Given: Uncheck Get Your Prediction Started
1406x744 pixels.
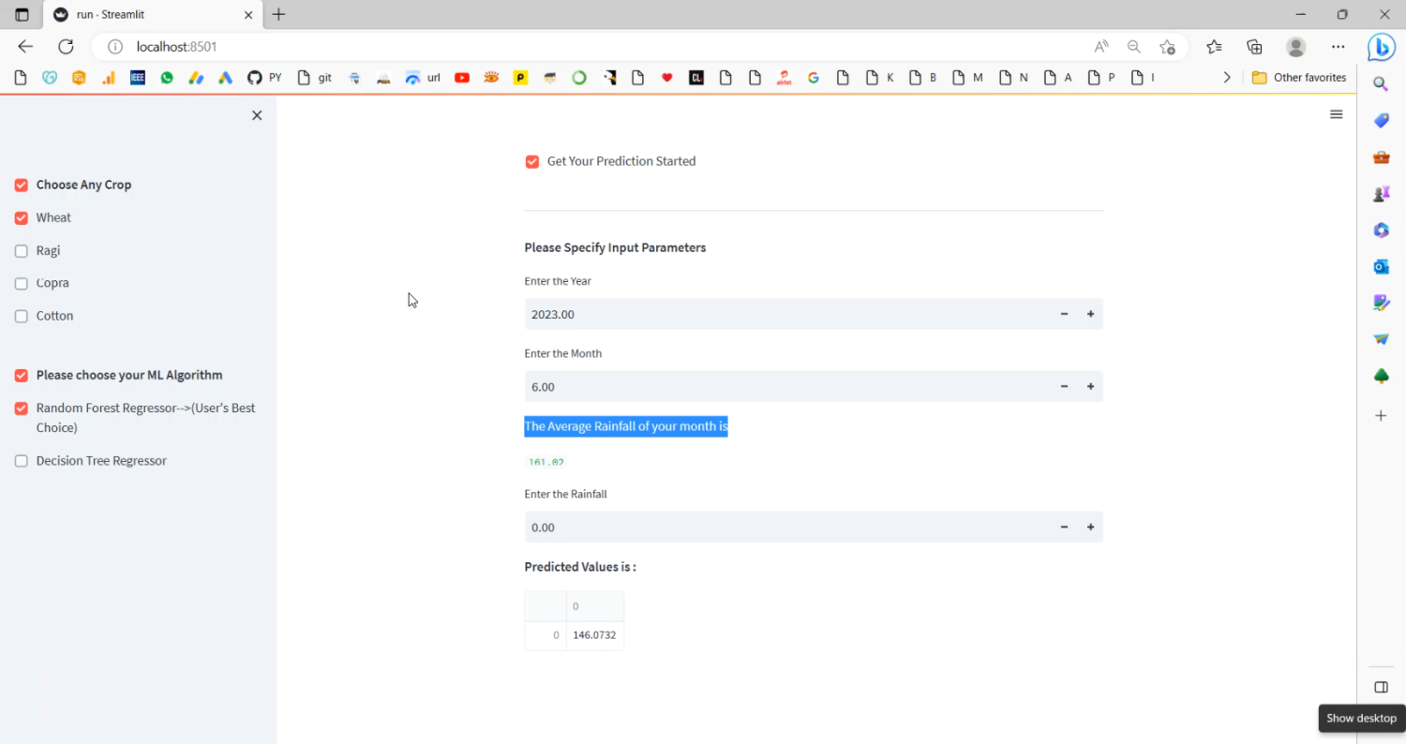Looking at the screenshot, I should tap(532, 162).
